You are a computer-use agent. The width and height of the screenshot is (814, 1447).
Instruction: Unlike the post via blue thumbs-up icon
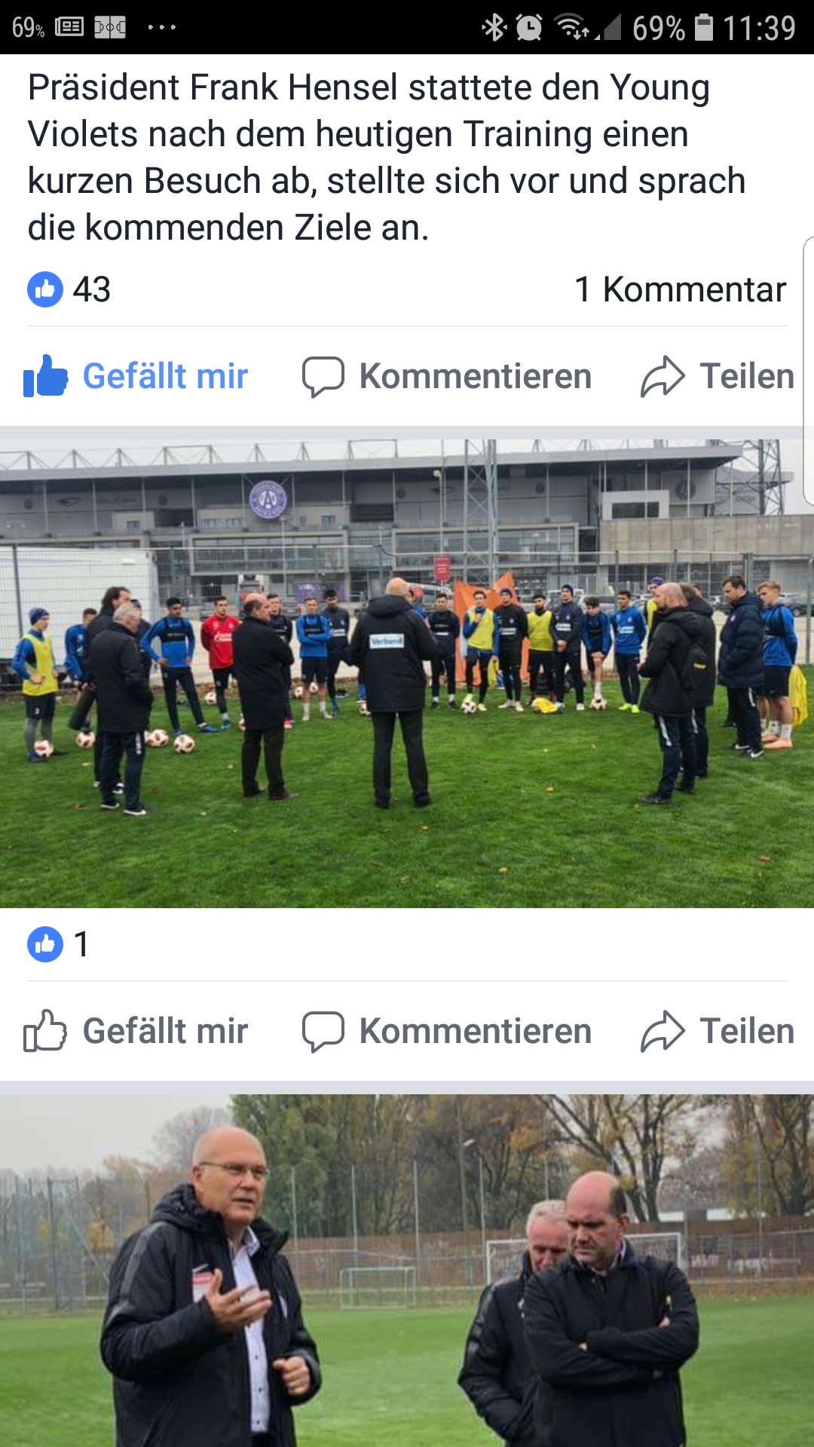pyautogui.click(x=46, y=375)
